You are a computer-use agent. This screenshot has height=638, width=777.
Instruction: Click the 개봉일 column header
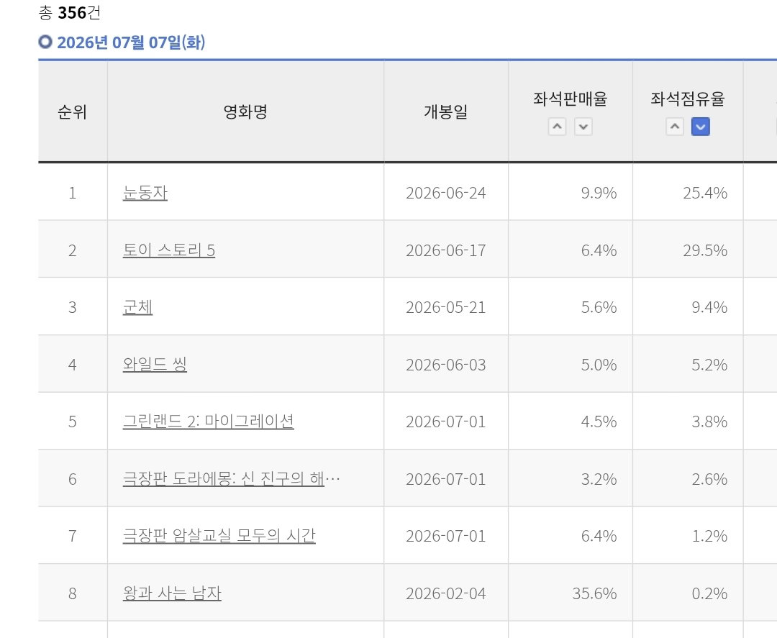(x=446, y=112)
